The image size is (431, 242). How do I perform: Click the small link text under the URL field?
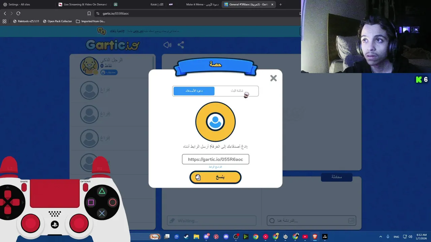[x=215, y=167]
